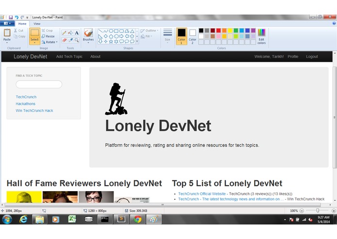Select the Color picker eyedropper tool

click(70, 40)
